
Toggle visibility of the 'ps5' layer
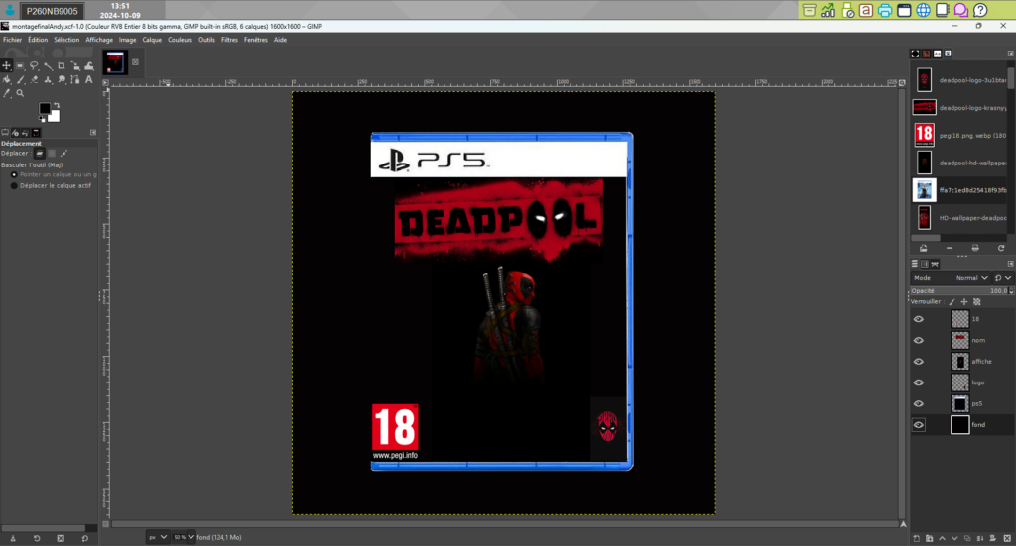918,403
